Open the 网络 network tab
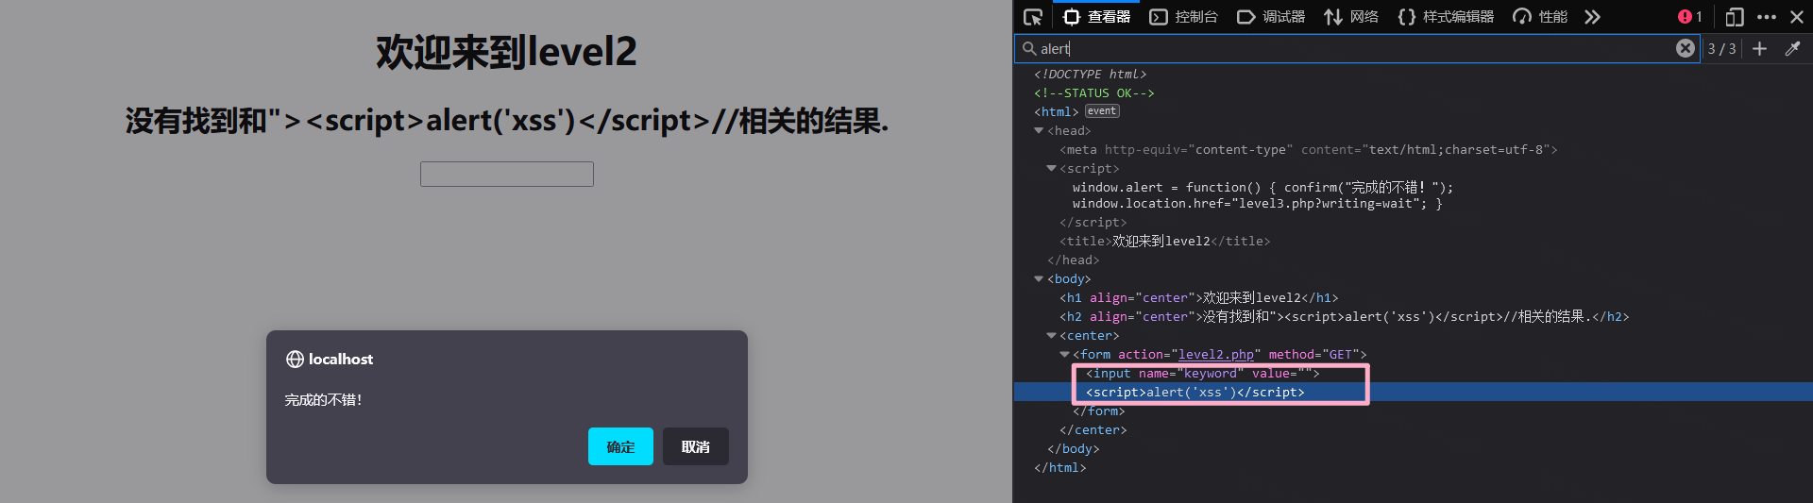 coord(1351,17)
